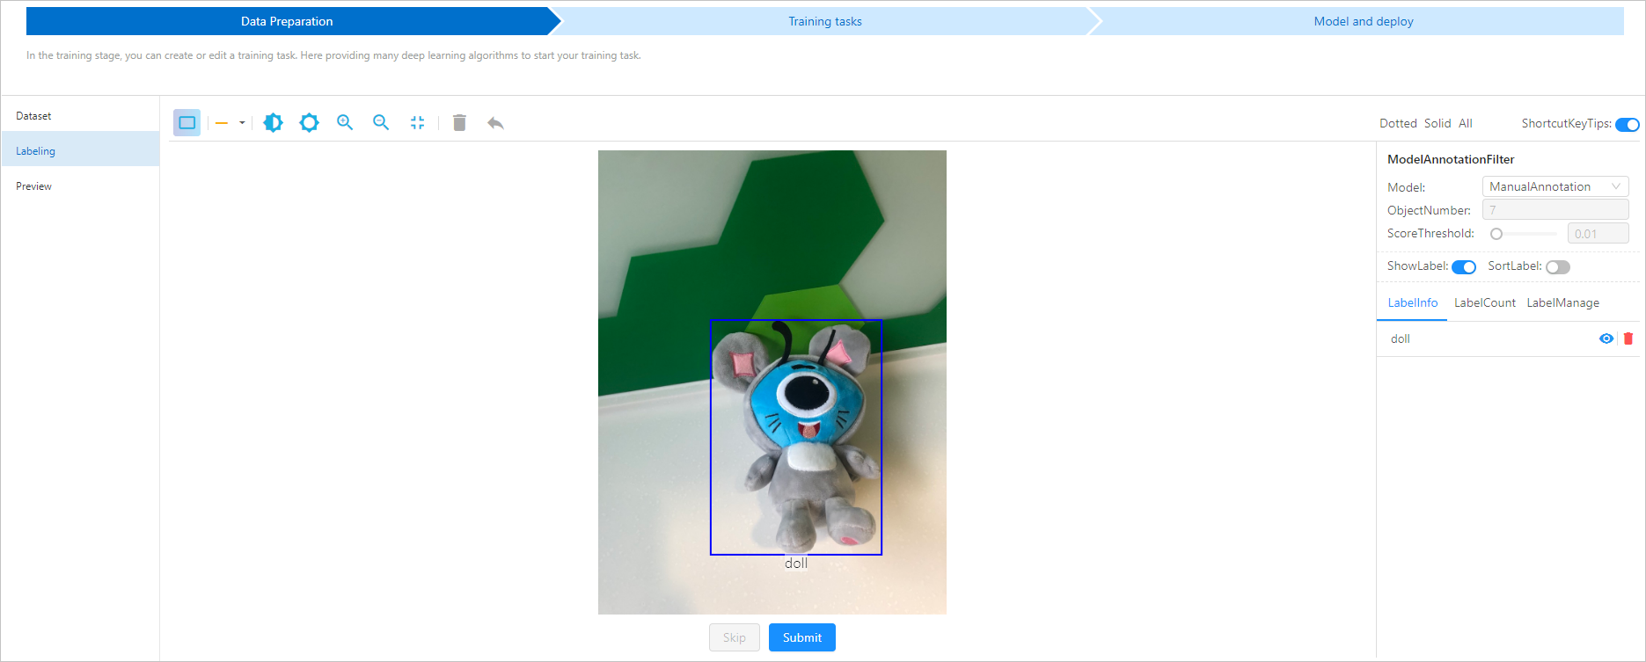
Task: Toggle the ShortcutKeyTips switch
Action: click(x=1627, y=124)
